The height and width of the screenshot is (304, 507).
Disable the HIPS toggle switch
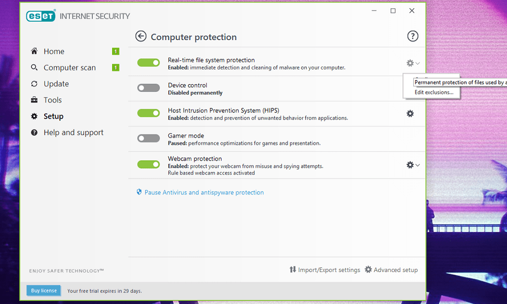[x=149, y=113]
